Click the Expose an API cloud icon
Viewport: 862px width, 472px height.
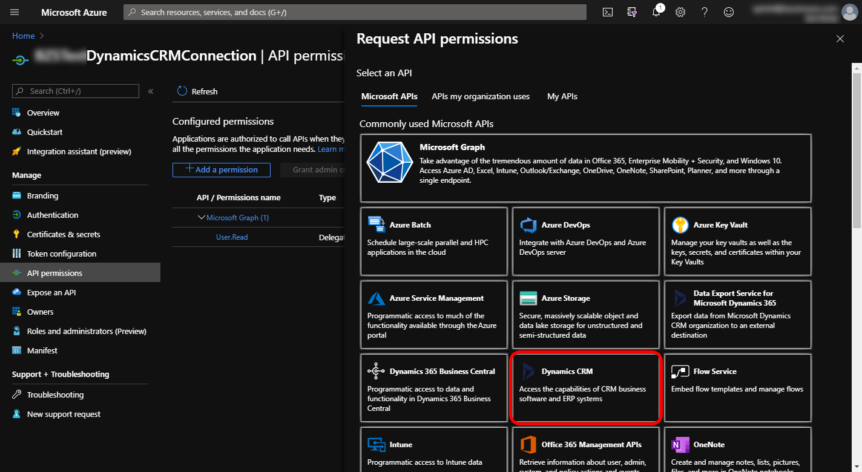pyautogui.click(x=16, y=292)
